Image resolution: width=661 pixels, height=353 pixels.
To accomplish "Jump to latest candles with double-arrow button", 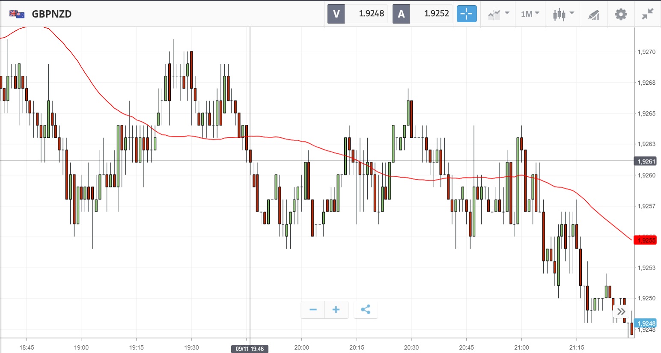I will coord(621,311).
